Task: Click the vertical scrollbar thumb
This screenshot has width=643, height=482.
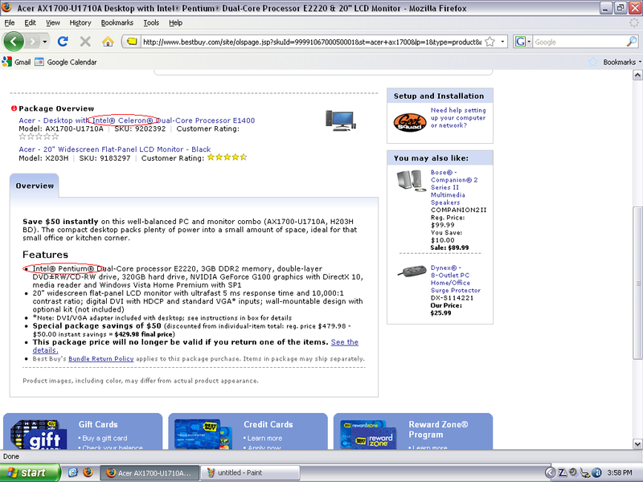Action: point(637,284)
